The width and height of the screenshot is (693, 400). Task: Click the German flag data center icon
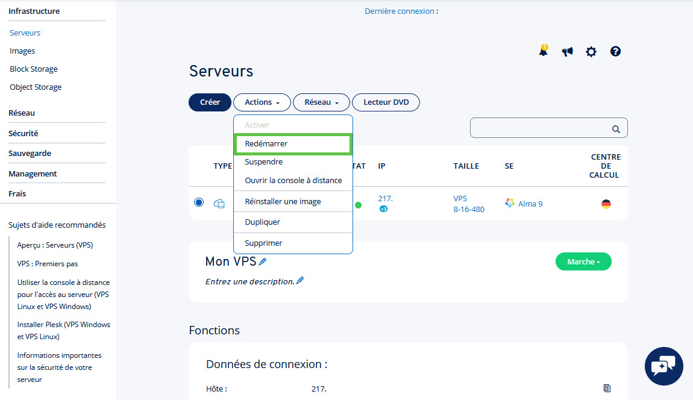tap(606, 204)
